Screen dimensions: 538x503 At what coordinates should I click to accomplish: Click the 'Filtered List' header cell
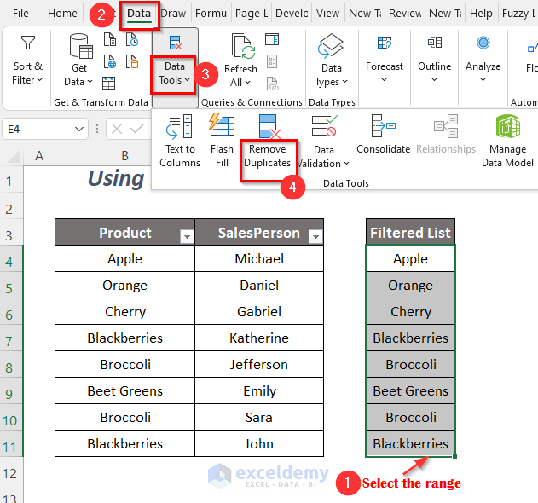point(410,232)
